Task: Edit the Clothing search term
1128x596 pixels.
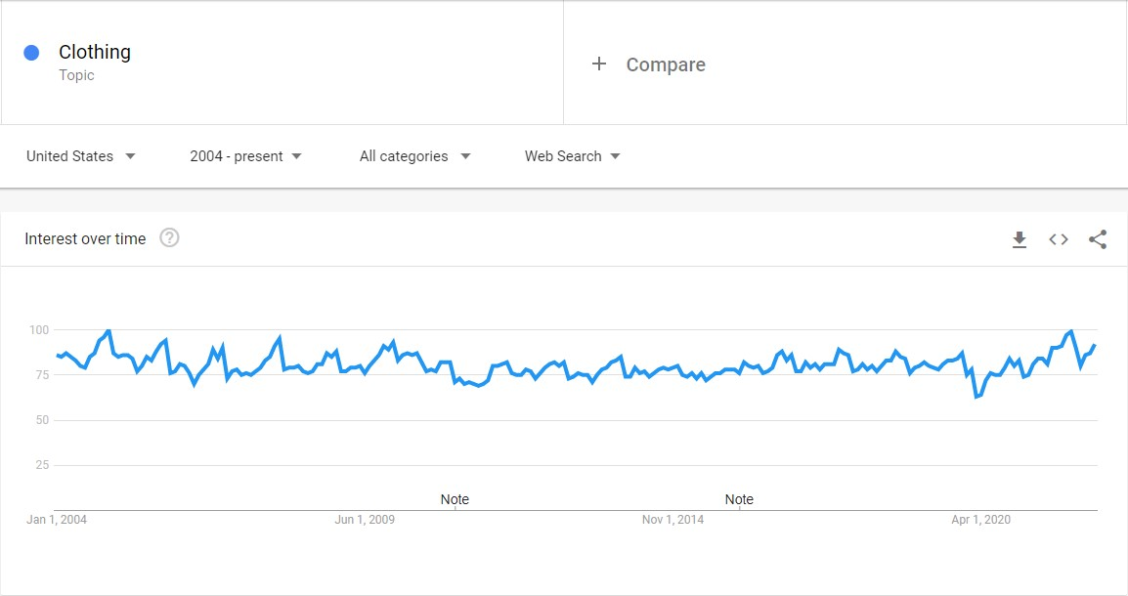Action: [x=95, y=52]
